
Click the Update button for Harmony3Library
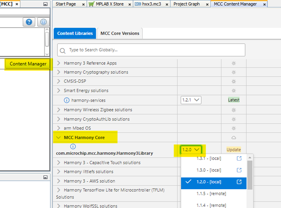(234, 149)
